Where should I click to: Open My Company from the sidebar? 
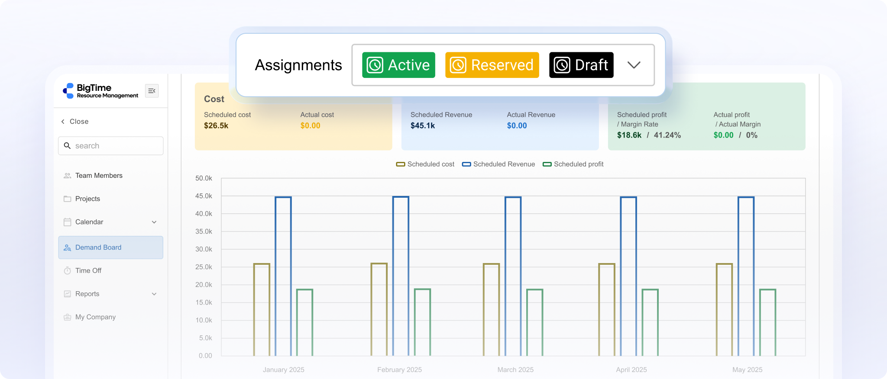tap(95, 317)
